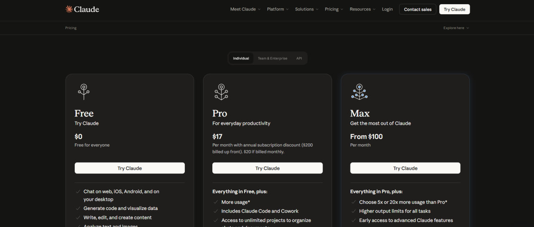The image size is (534, 227).
Task: Click the Pricing breadcrumb text
Action: 71,28
